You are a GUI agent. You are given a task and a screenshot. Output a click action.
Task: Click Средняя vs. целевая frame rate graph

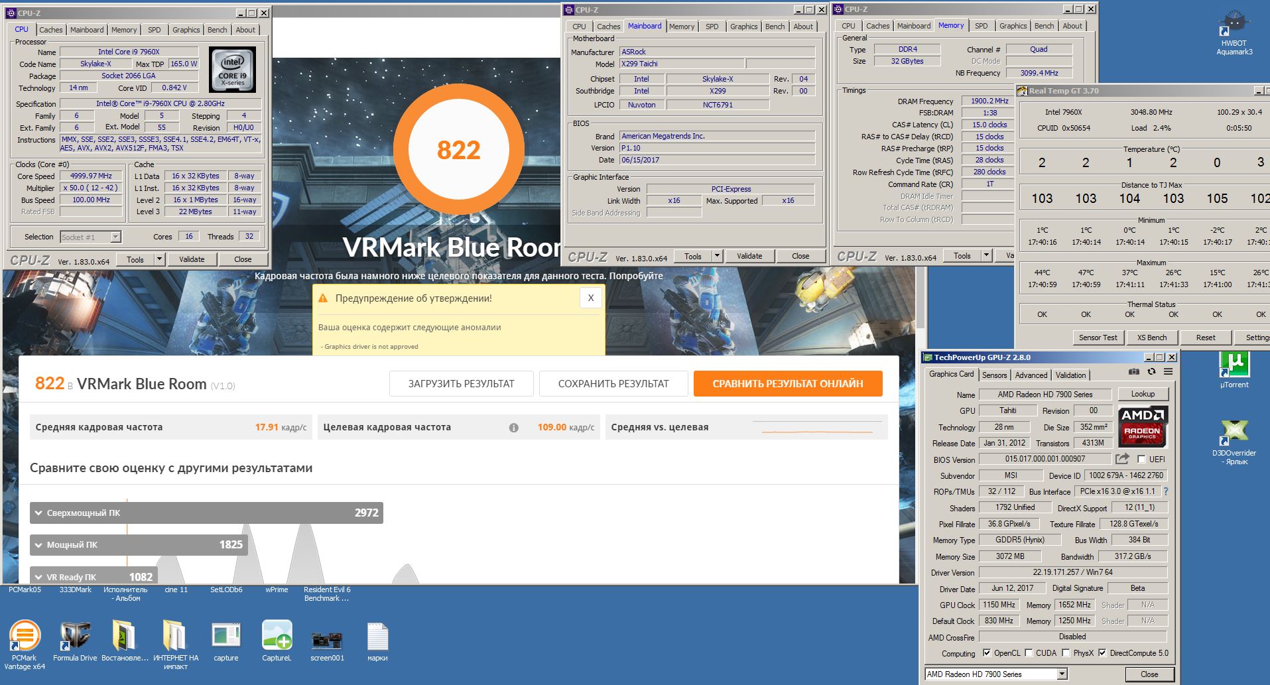(817, 428)
